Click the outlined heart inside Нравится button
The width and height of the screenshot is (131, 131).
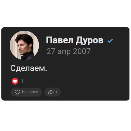[17, 92]
